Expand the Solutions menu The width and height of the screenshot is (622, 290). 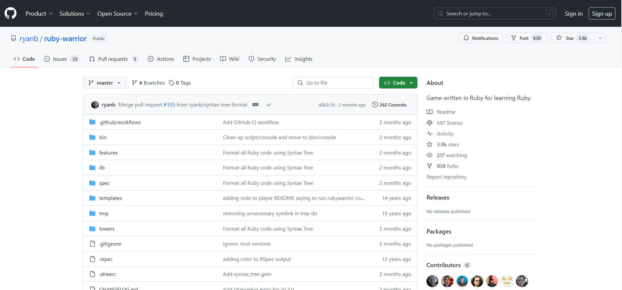point(75,13)
